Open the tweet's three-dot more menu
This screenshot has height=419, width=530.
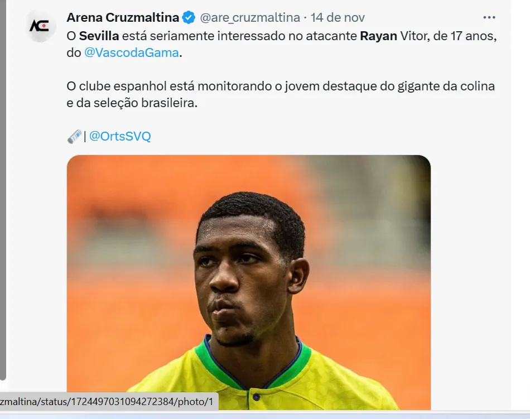pos(489,17)
